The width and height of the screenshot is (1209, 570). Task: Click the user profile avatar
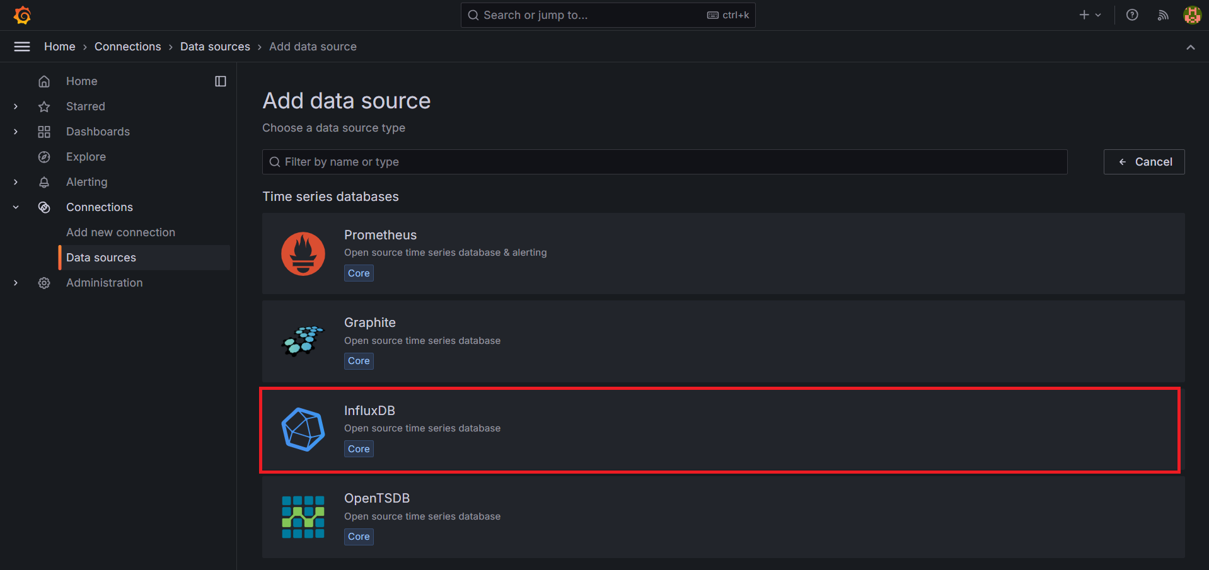(x=1192, y=14)
